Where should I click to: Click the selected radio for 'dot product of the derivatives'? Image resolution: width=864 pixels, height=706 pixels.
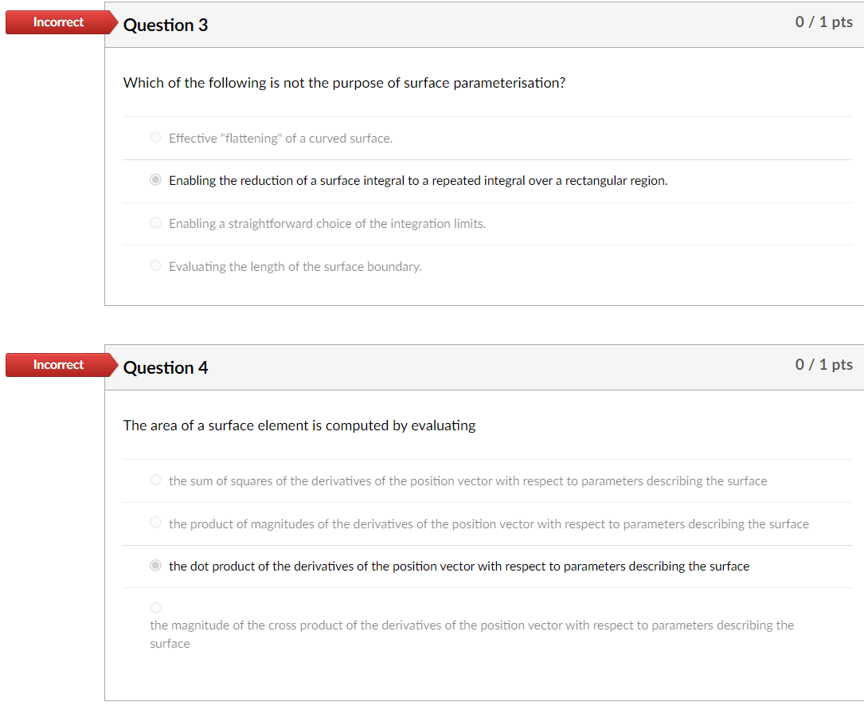(x=155, y=565)
